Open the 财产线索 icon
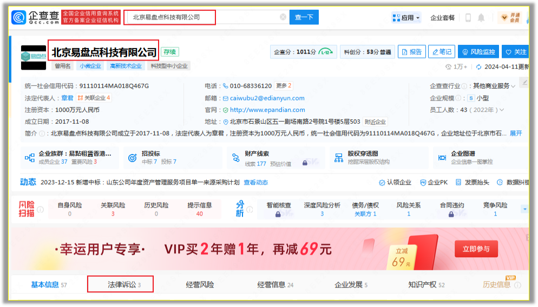 pyautogui.click(x=236, y=158)
